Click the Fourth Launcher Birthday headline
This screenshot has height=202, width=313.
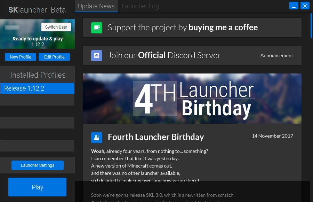[x=156, y=137]
